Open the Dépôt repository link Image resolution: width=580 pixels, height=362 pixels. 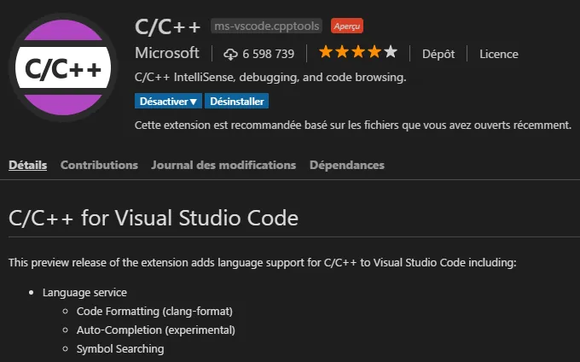pos(439,54)
